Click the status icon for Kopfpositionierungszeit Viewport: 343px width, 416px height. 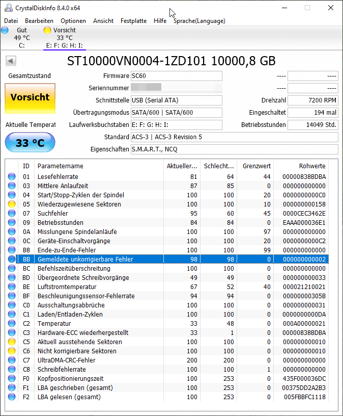point(12,378)
